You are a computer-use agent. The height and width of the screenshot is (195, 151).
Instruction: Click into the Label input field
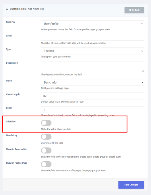pos(92,37)
